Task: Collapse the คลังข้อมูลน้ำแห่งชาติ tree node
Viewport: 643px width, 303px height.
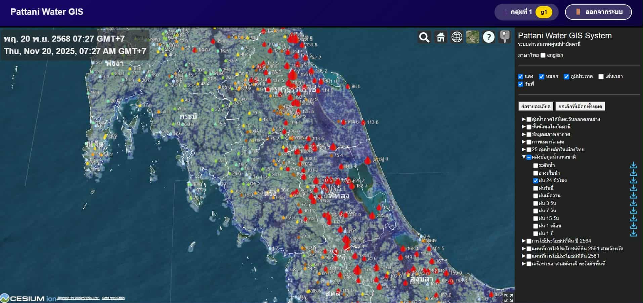Action: [524, 157]
